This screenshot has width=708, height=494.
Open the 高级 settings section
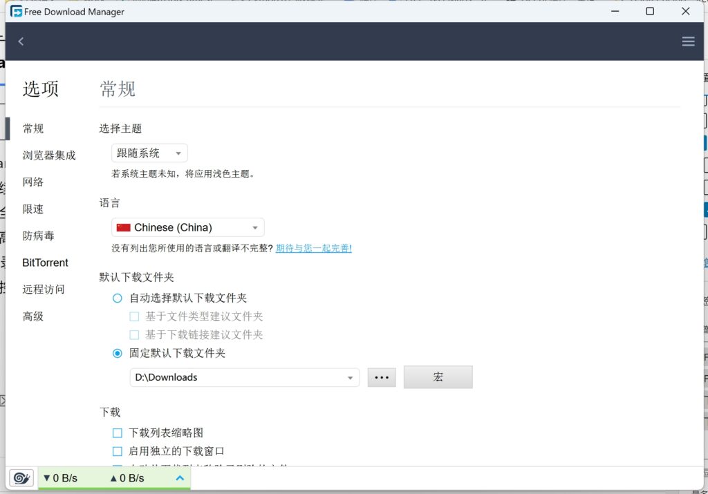coord(33,316)
